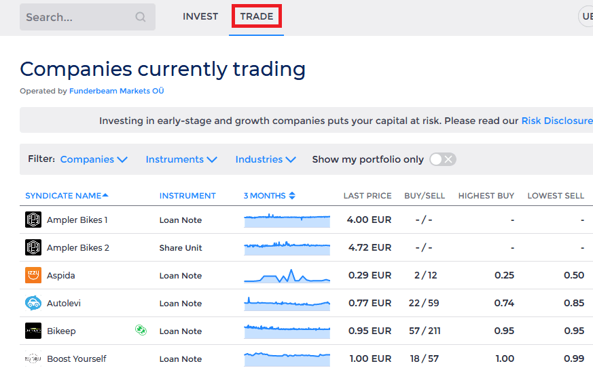
Task: Click the 3 Months sort arrows
Action: coord(292,195)
